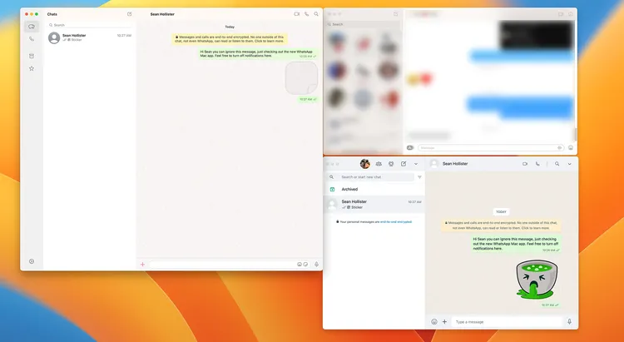Viewport: 624px width, 342px height.
Task: Start a video call in bottom-right WhatsApp chat header
Action: tap(525, 164)
